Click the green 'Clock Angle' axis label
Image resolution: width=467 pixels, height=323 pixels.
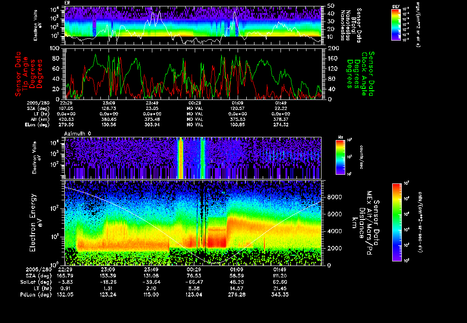coord(364,74)
